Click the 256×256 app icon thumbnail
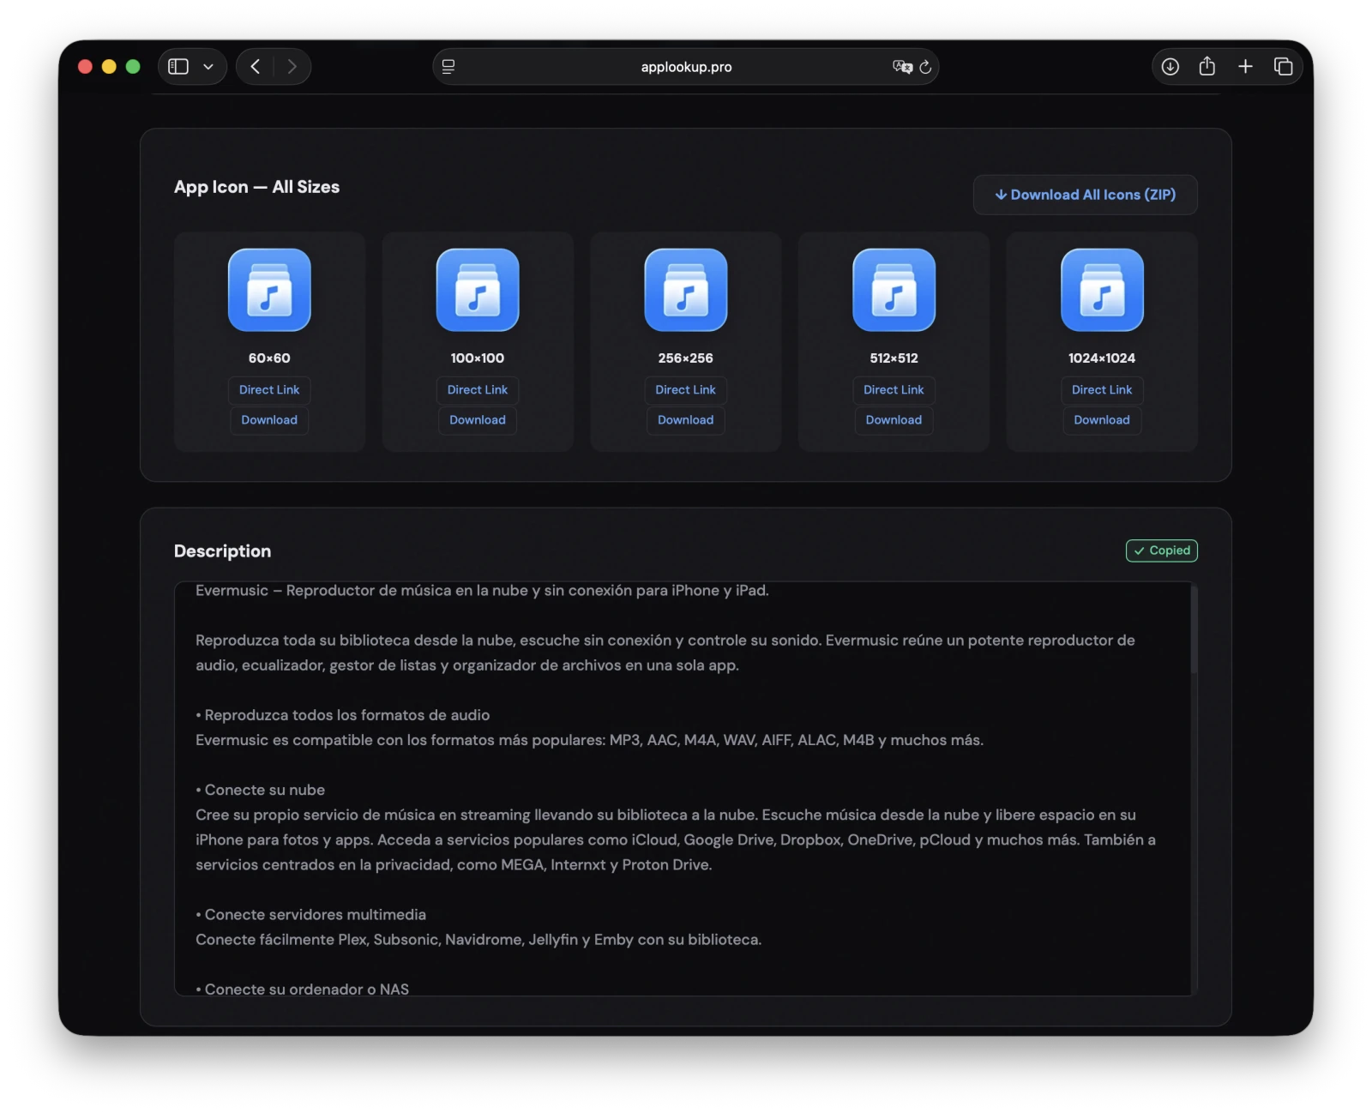This screenshot has width=1372, height=1113. point(686,290)
